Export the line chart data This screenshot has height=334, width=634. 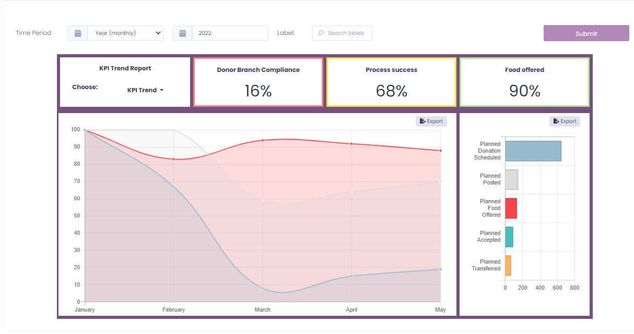click(x=431, y=121)
